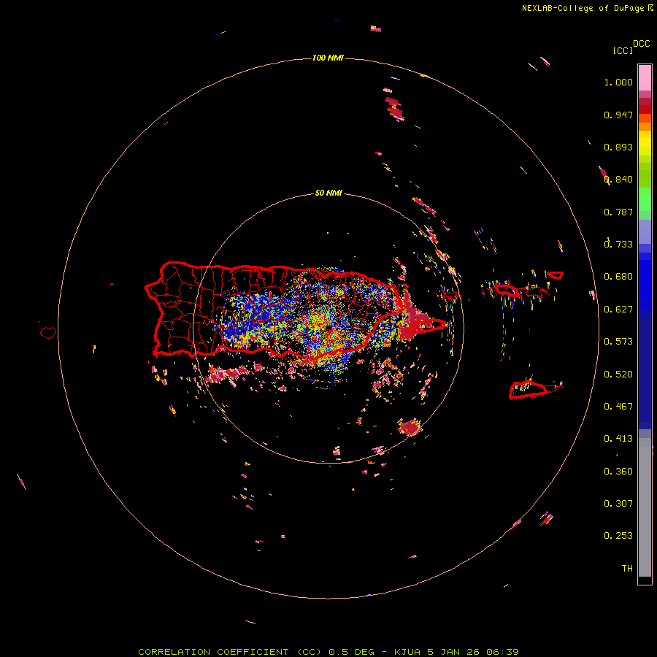Click the St. Thomas island outline
Screen dimensions: 657x657
click(x=506, y=290)
